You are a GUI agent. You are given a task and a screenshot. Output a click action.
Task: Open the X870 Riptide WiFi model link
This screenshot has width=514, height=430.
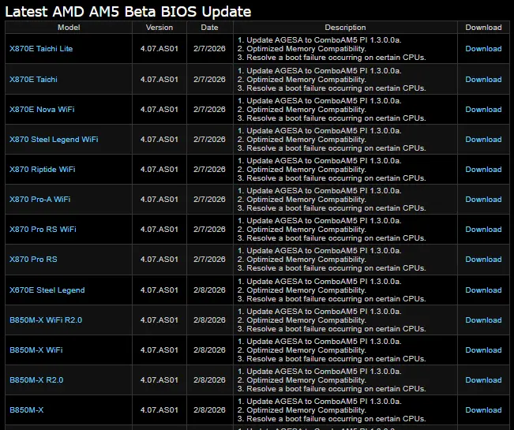click(x=43, y=170)
